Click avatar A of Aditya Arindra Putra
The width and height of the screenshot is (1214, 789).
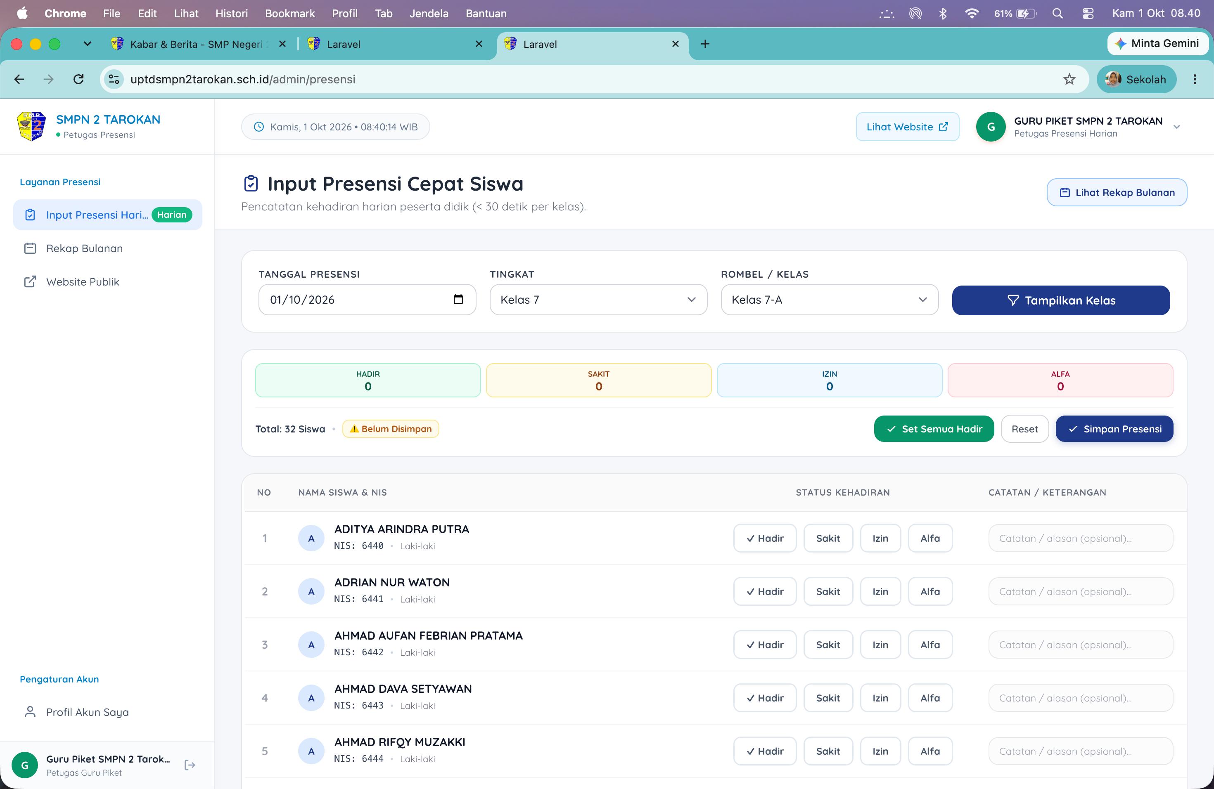point(311,538)
